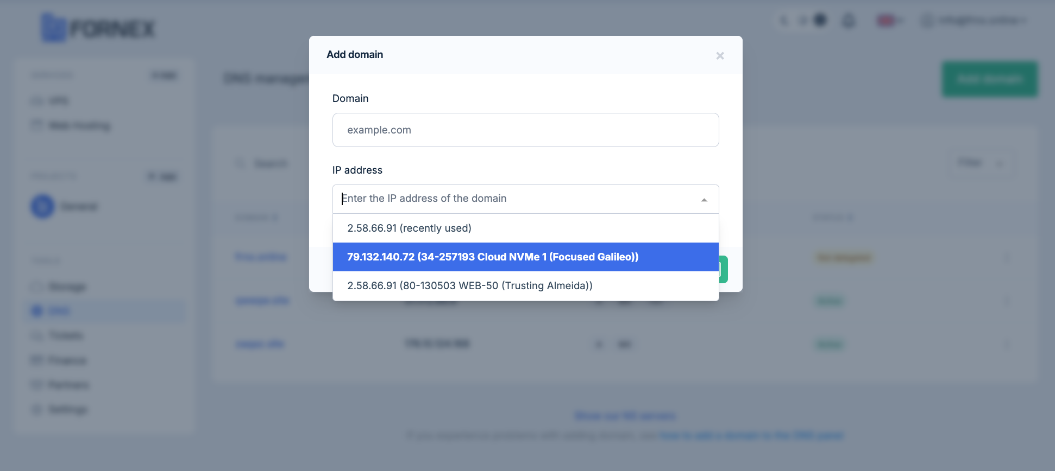Image resolution: width=1055 pixels, height=471 pixels.
Task: Select 2.58.66.91 (recently used) option
Action: pos(525,228)
